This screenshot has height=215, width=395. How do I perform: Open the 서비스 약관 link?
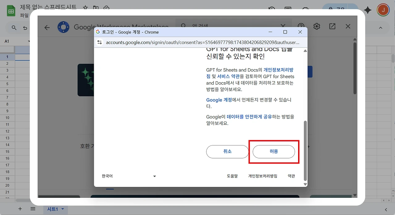tap(228, 76)
